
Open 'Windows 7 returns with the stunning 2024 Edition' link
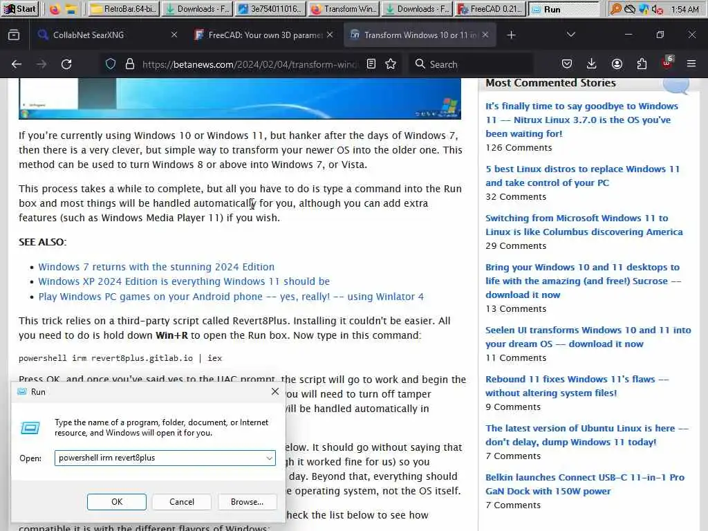point(156,267)
